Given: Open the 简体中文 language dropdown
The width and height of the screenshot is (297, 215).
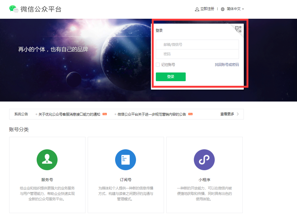Looking at the screenshot, I should 235,9.
